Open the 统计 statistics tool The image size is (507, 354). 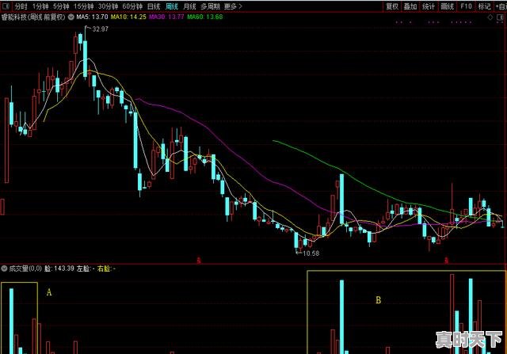tap(429, 6)
